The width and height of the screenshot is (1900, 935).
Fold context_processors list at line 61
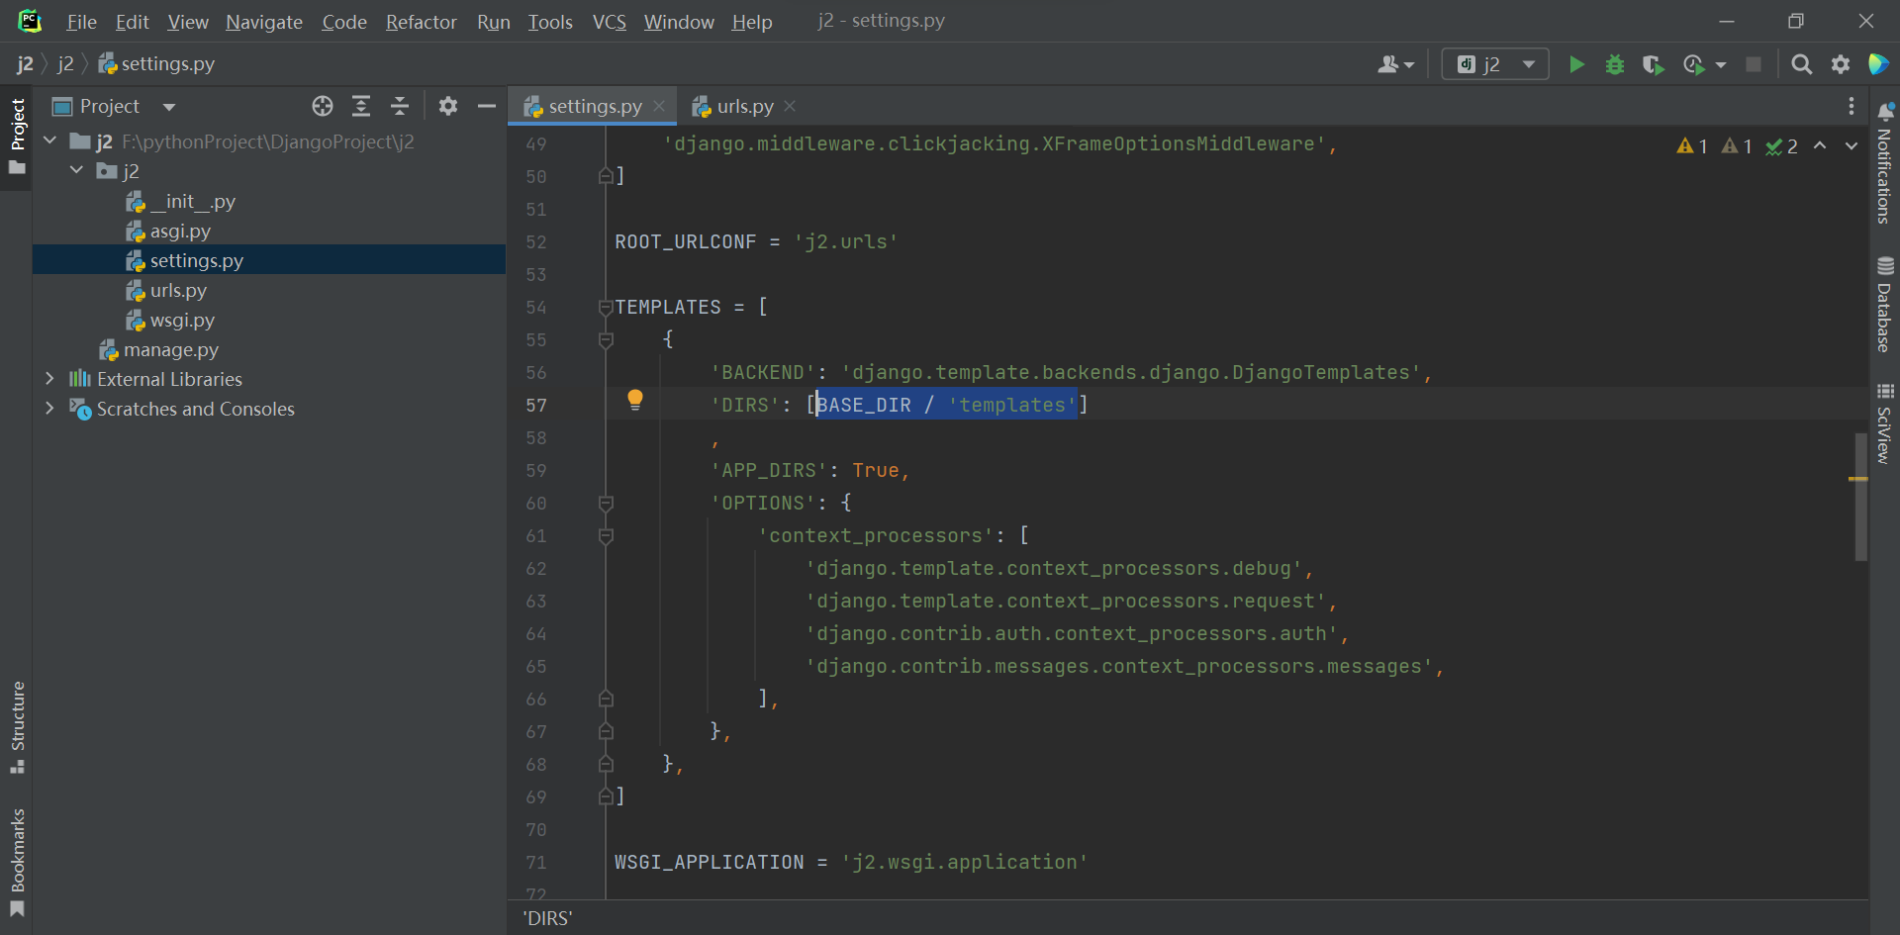click(x=606, y=536)
